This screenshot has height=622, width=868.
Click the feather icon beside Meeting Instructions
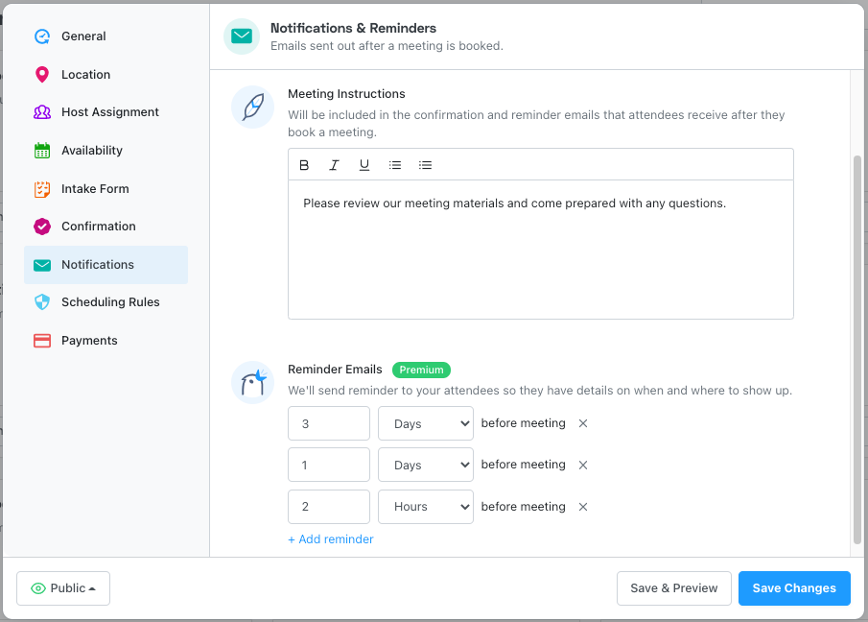point(252,107)
